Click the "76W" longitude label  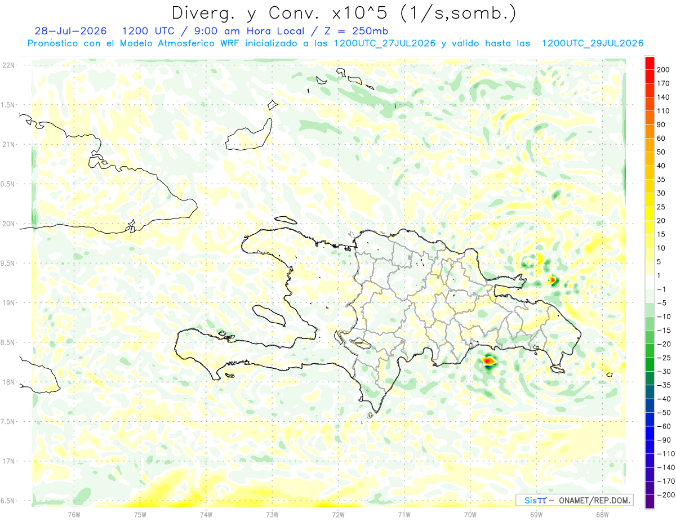coord(74,514)
